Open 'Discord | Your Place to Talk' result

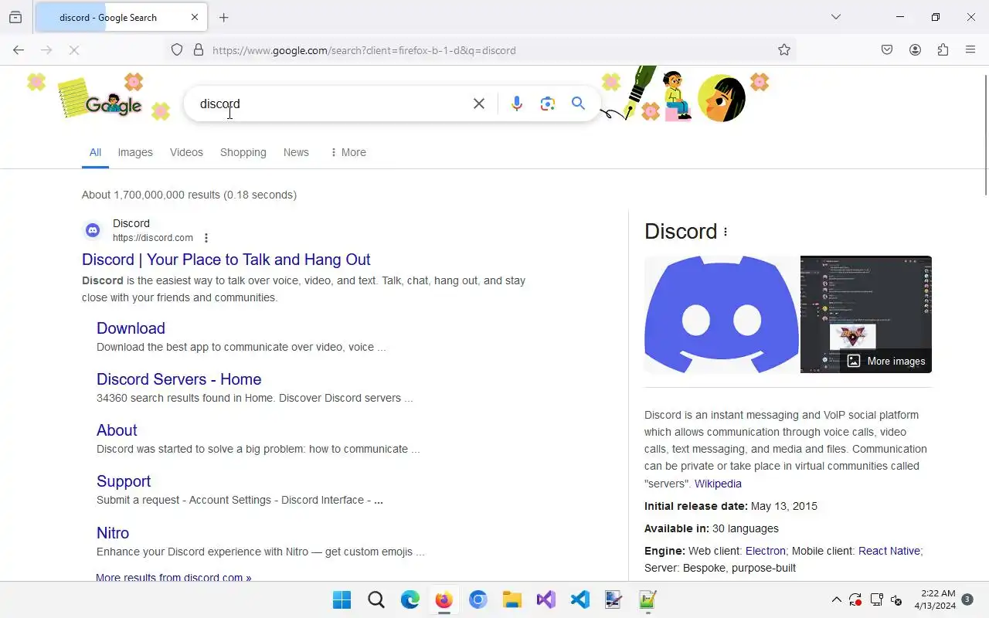[226, 260]
